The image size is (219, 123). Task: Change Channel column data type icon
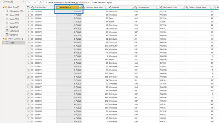pos(110,7)
